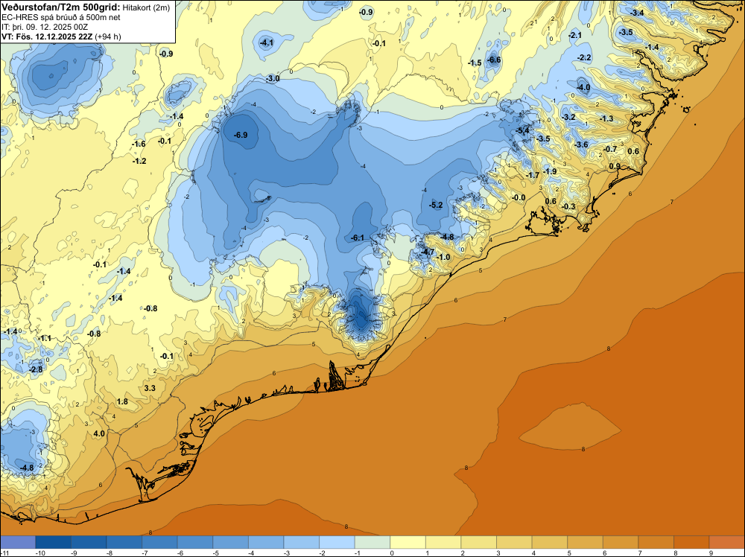Click the legend swatch between -8 and -7
This screenshot has height=557, width=745.
click(124, 542)
